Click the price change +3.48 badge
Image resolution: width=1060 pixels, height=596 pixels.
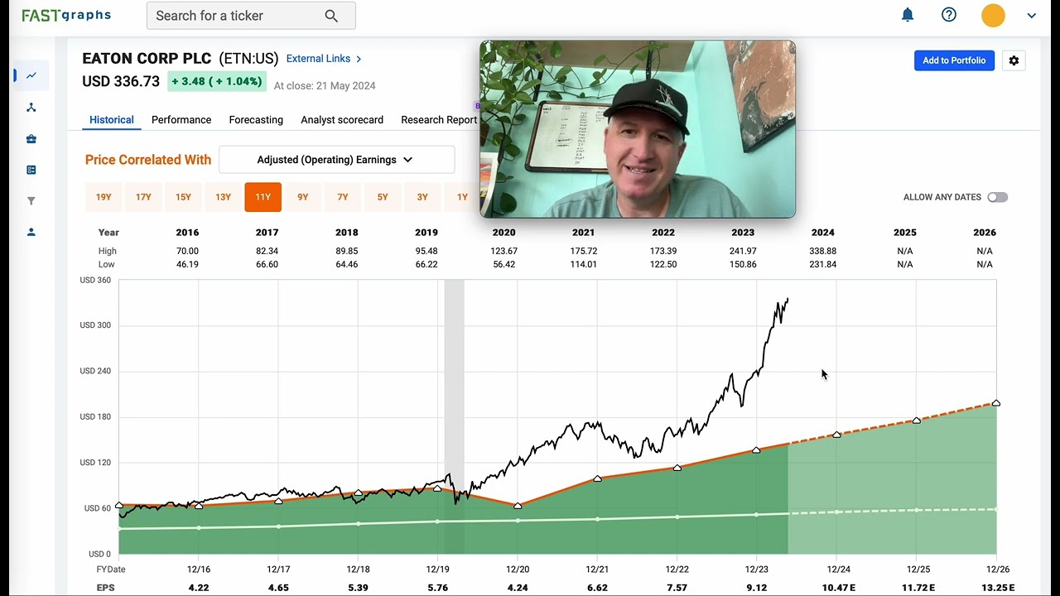(217, 81)
